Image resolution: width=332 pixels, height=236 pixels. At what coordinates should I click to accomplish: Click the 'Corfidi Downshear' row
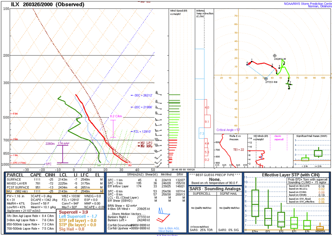point(129,225)
